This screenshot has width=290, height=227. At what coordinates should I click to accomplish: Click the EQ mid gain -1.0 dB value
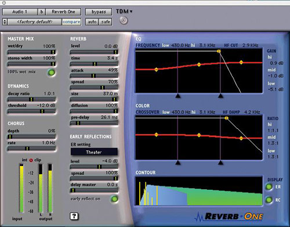(275, 76)
